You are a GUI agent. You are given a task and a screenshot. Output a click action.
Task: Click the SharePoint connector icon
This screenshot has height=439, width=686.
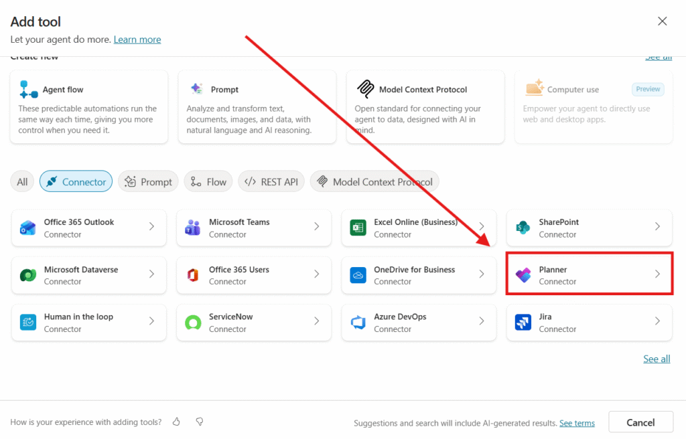click(523, 228)
